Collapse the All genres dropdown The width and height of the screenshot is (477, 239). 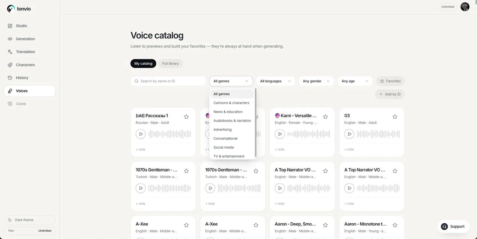pos(231,81)
